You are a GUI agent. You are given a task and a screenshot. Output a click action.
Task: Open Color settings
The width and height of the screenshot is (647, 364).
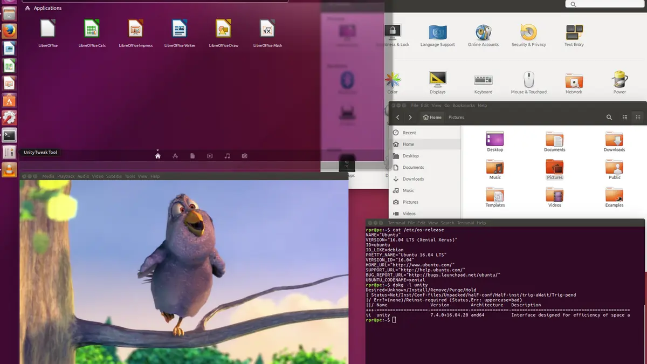(393, 83)
